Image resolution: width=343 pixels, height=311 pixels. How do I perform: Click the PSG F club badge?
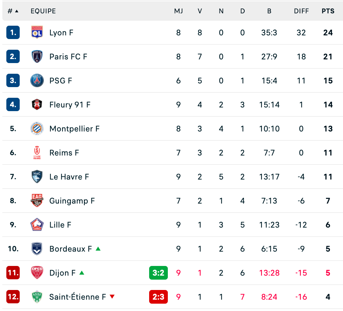(x=37, y=80)
